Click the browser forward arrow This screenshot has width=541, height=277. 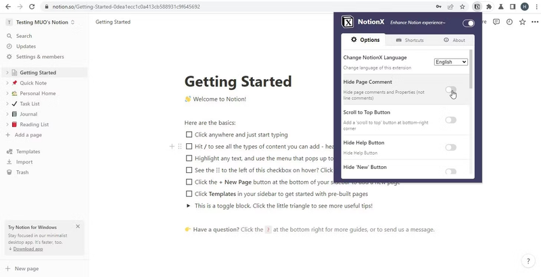20,7
